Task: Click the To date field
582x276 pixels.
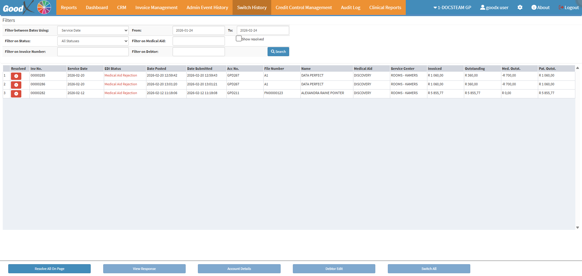Action: pos(263,30)
